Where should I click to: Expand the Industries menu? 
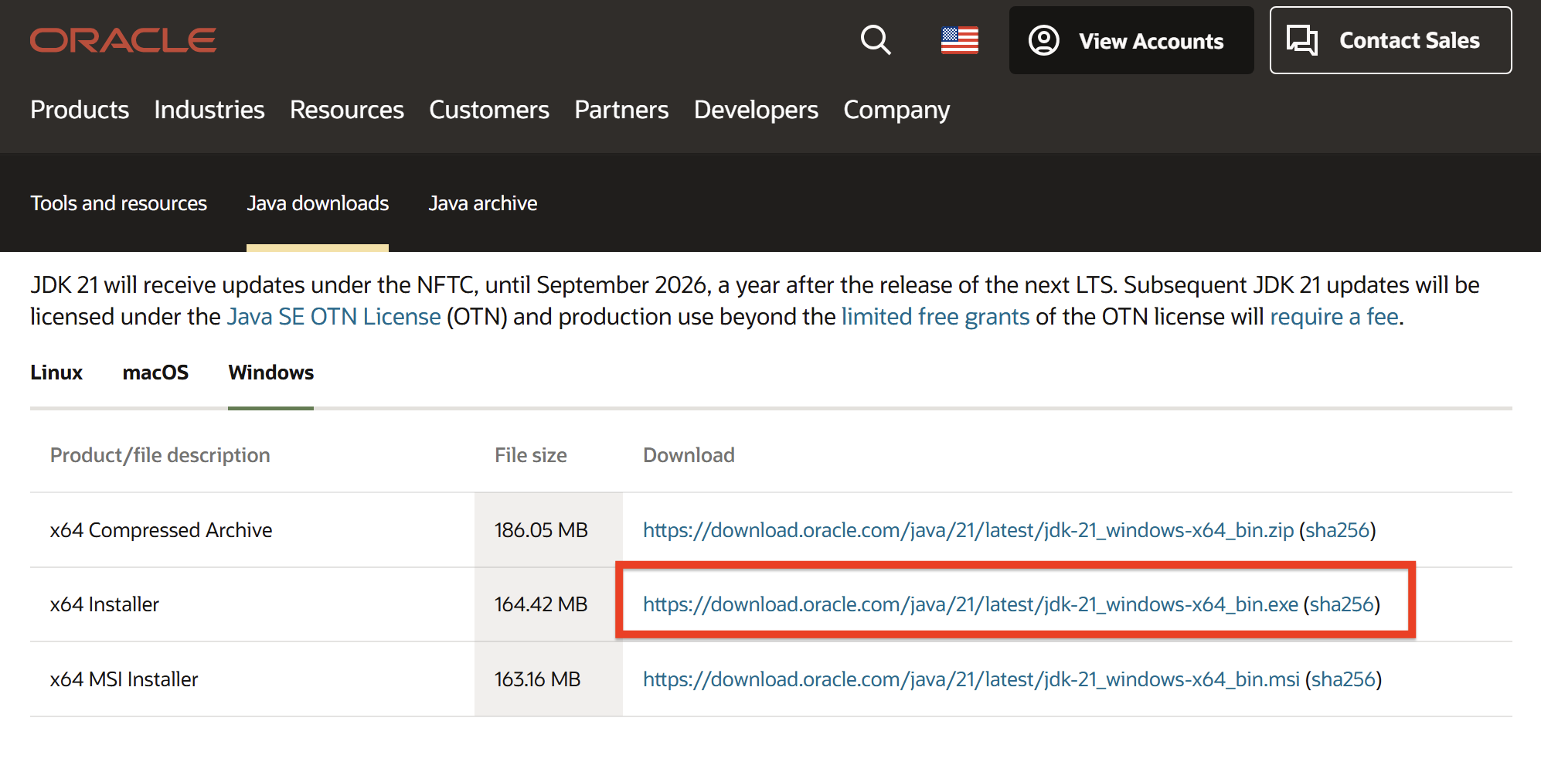tap(209, 110)
